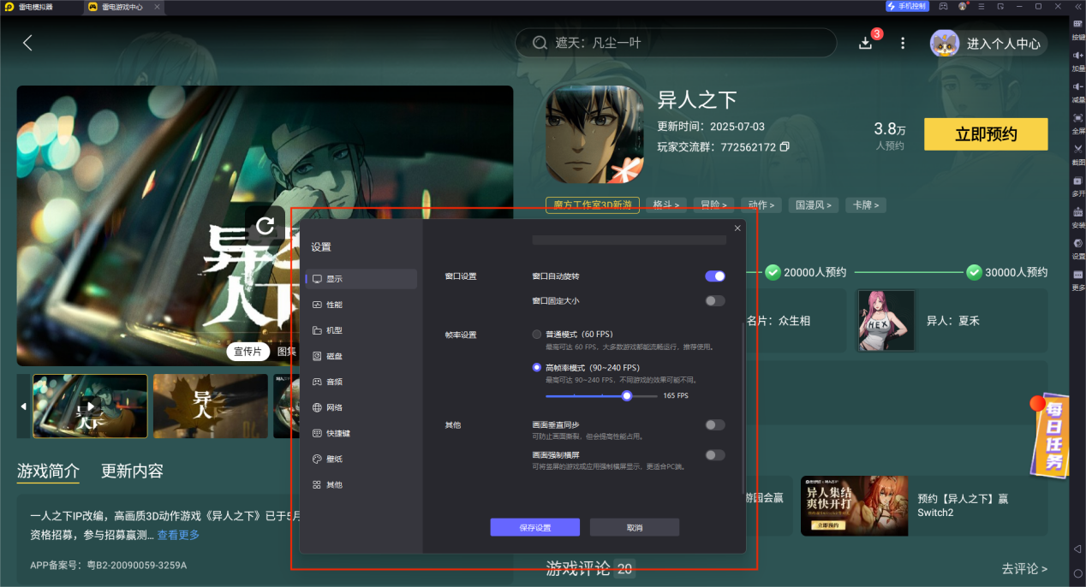
Task: Click the 查看更多 link
Action: (x=178, y=535)
